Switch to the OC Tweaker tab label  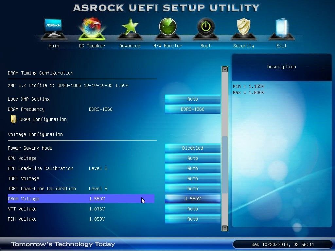92,46
